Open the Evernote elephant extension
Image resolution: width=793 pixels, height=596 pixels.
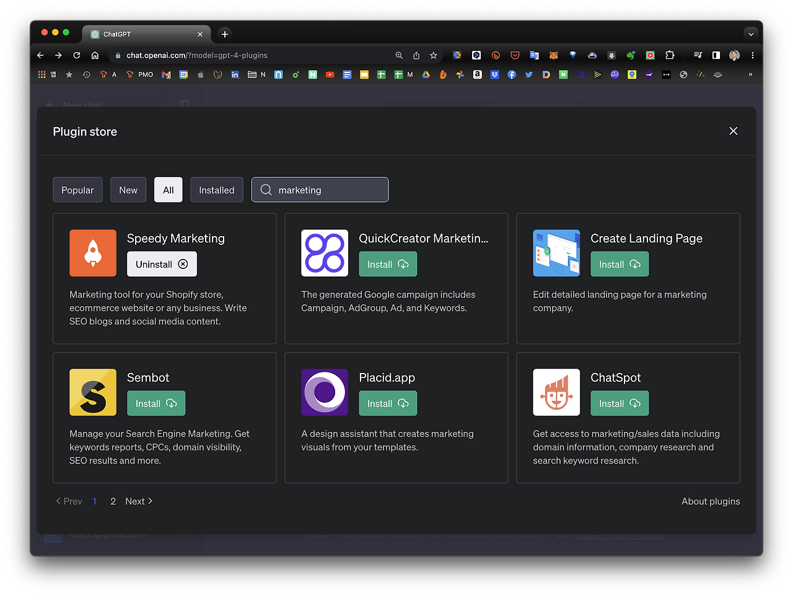click(631, 55)
